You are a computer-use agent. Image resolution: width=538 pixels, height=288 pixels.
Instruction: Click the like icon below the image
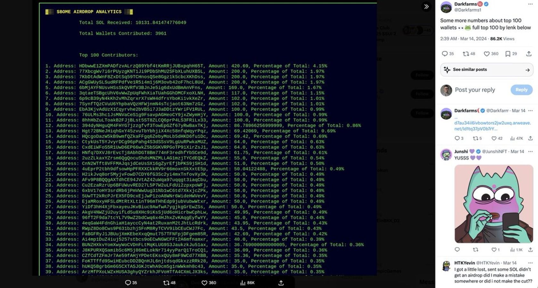click(x=205, y=283)
